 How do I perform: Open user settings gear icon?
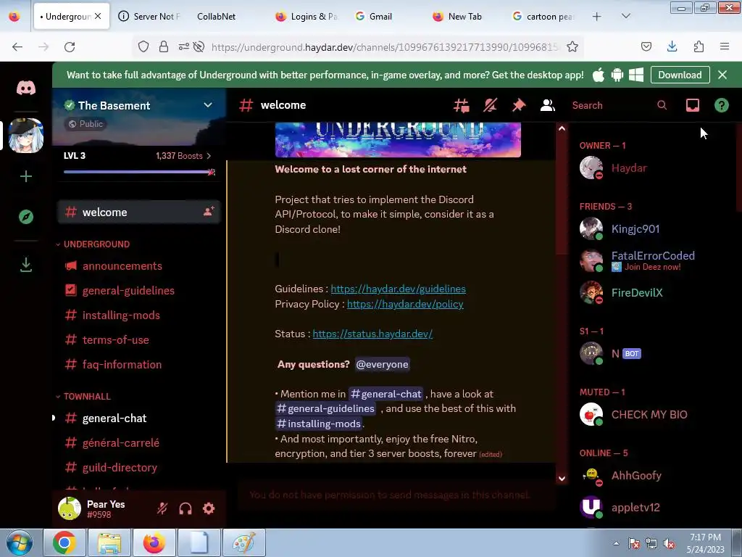209,508
